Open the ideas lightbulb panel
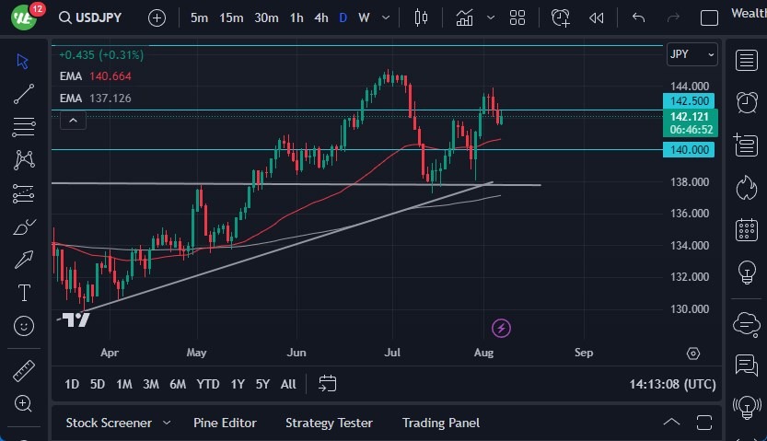Screen dimensions: 767x441 coord(745,273)
